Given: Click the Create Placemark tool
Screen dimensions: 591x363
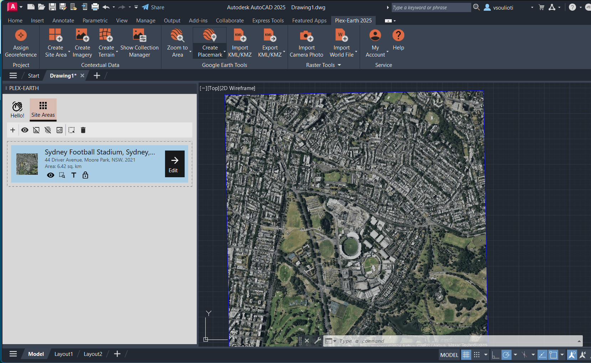Looking at the screenshot, I should point(210,43).
